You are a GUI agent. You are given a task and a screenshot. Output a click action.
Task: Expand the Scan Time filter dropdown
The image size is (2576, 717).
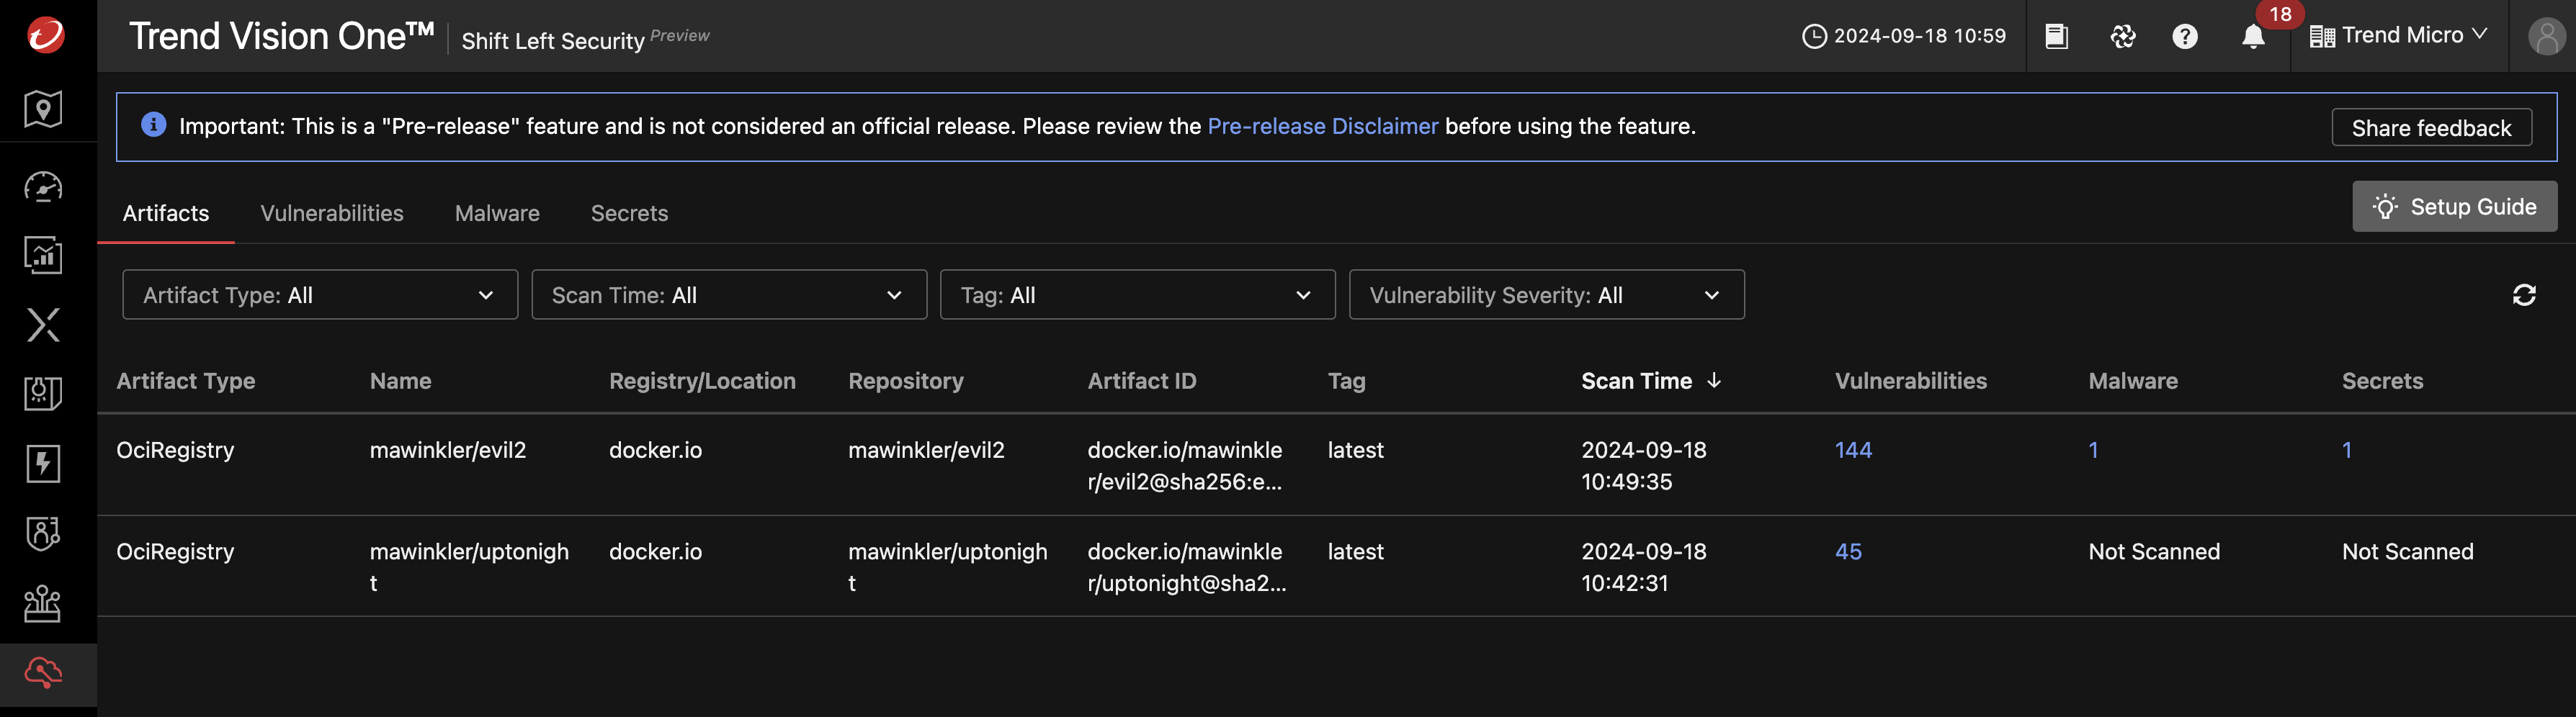(729, 295)
